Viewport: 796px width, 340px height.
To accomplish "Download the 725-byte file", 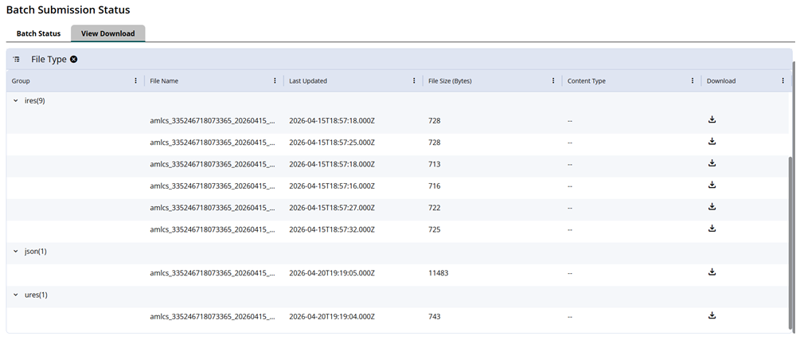I will point(712,229).
